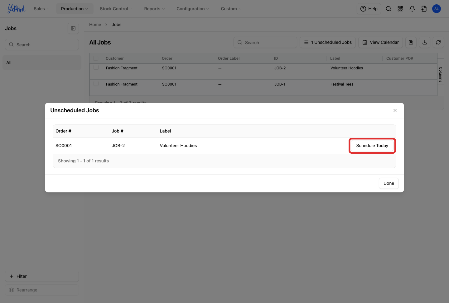Open the Columns side panel
Image resolution: width=449 pixels, height=303 pixels.
point(441,72)
